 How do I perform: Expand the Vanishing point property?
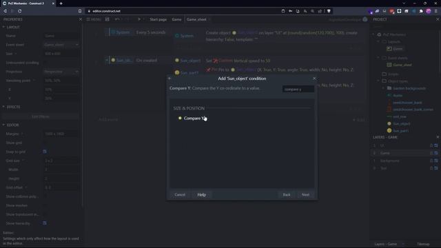[x=34, y=81]
